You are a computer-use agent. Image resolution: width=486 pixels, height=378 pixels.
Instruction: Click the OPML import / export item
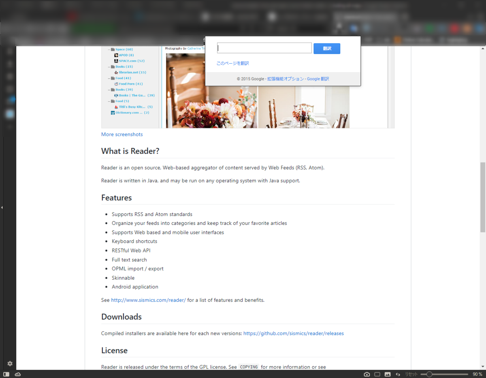pyautogui.click(x=138, y=269)
